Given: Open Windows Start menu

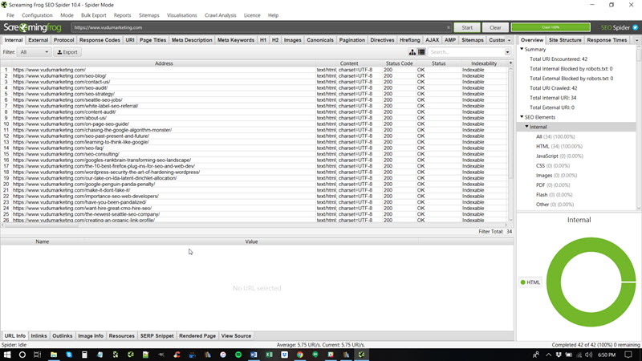Looking at the screenshot, I should [7, 355].
